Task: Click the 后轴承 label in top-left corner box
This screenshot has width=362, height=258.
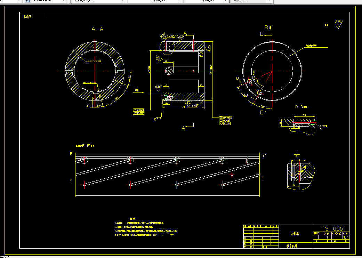Action: tap(27, 17)
